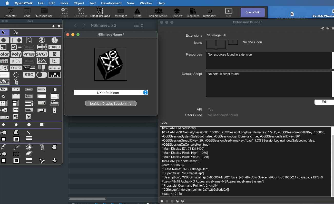Open the File menu

tap(41, 3)
